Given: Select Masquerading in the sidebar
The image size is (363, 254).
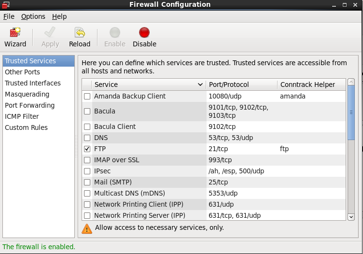Looking at the screenshot, I should click(39, 94).
